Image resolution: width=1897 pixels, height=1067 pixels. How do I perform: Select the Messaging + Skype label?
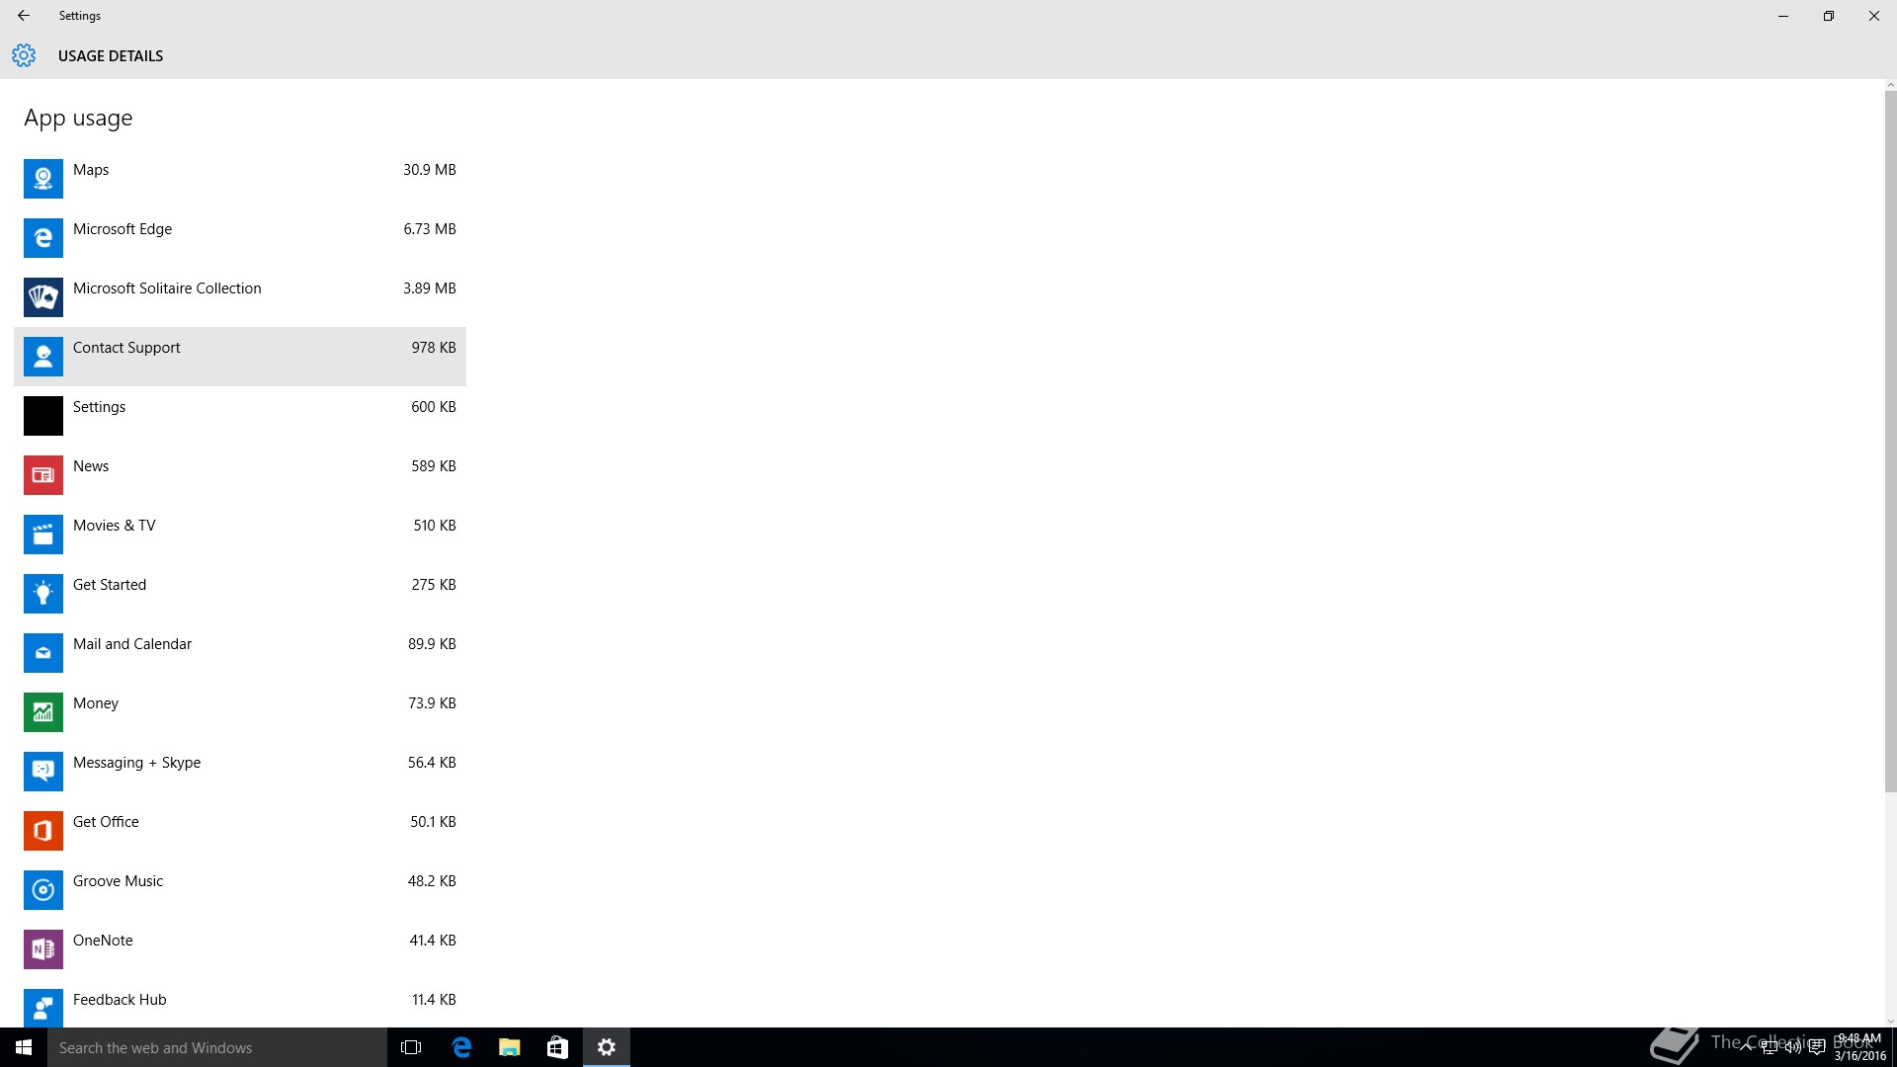[x=136, y=763]
